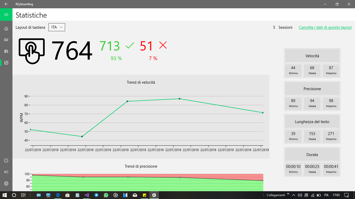Image resolution: width=355 pixels, height=199 pixels.
Task: Select the keyboard exercises sidebar icon
Action: pos(6,40)
